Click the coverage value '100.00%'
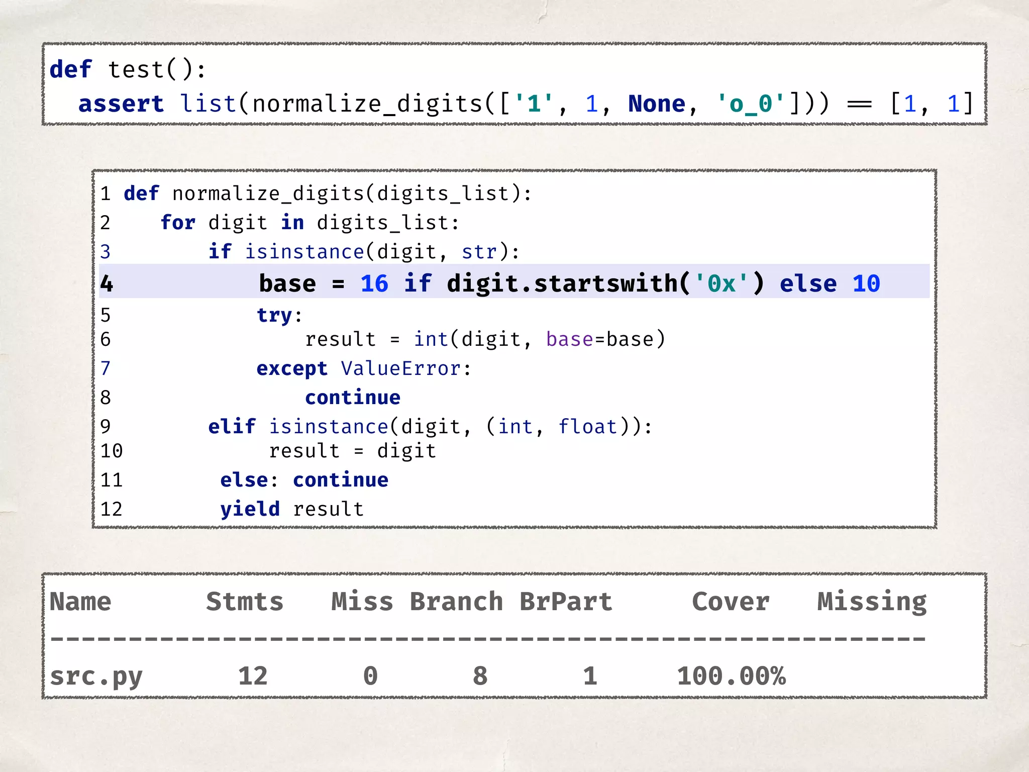Image resolution: width=1029 pixels, height=772 pixels. tap(732, 676)
